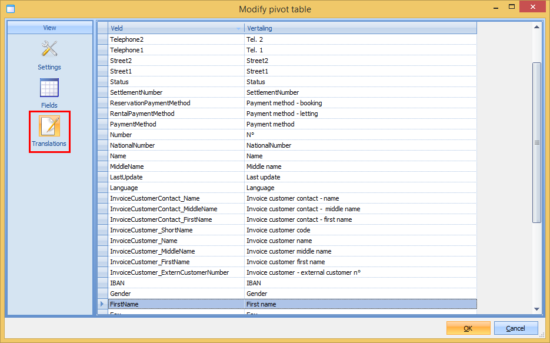This screenshot has width=550, height=343.
Task: Edit the 'Last update' translation cell
Action: pos(360,177)
